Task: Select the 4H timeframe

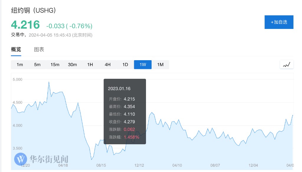Action: (x=108, y=65)
